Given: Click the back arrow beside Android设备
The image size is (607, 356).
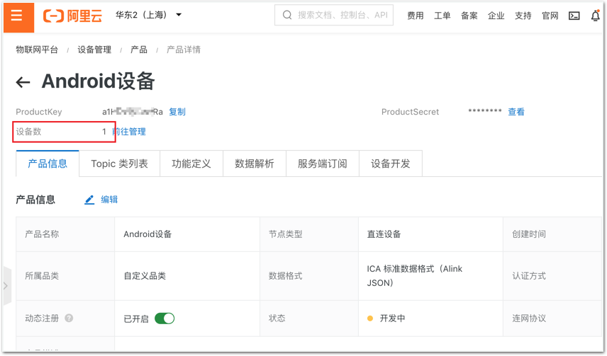Looking at the screenshot, I should pyautogui.click(x=23, y=82).
